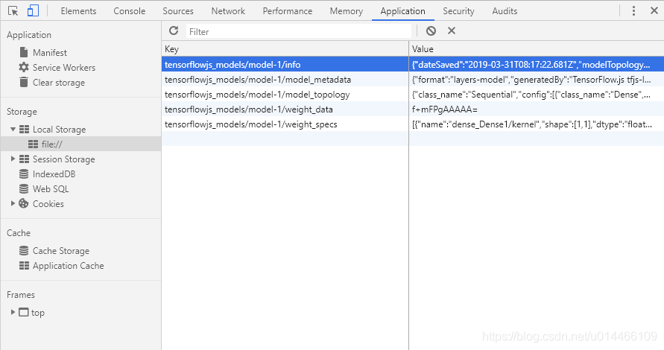Screen dimensions: 664x350
Task: Switch to the Elements tab
Action: click(x=78, y=11)
